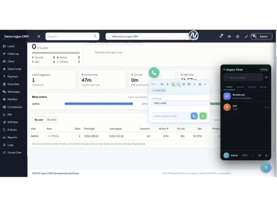Switch to the Online tab in Jugnu Chat
Screen dimensions: 277x207
pyautogui.click(x=263, y=87)
